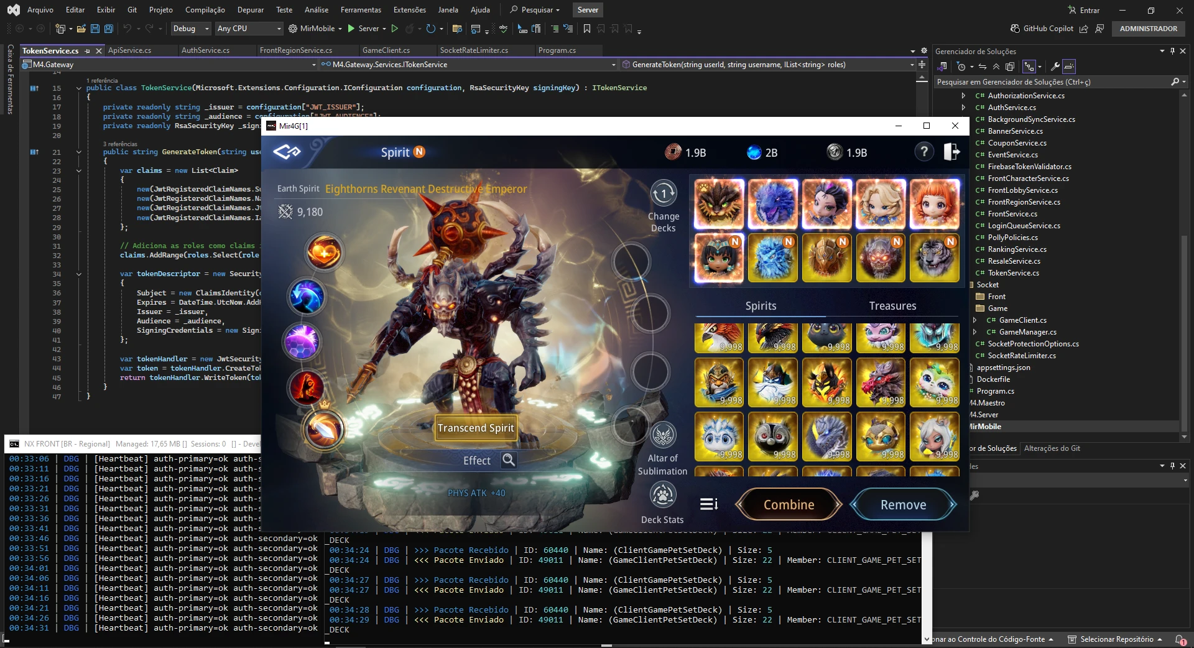Click the game exit door icon
1194x648 pixels.
click(x=952, y=152)
